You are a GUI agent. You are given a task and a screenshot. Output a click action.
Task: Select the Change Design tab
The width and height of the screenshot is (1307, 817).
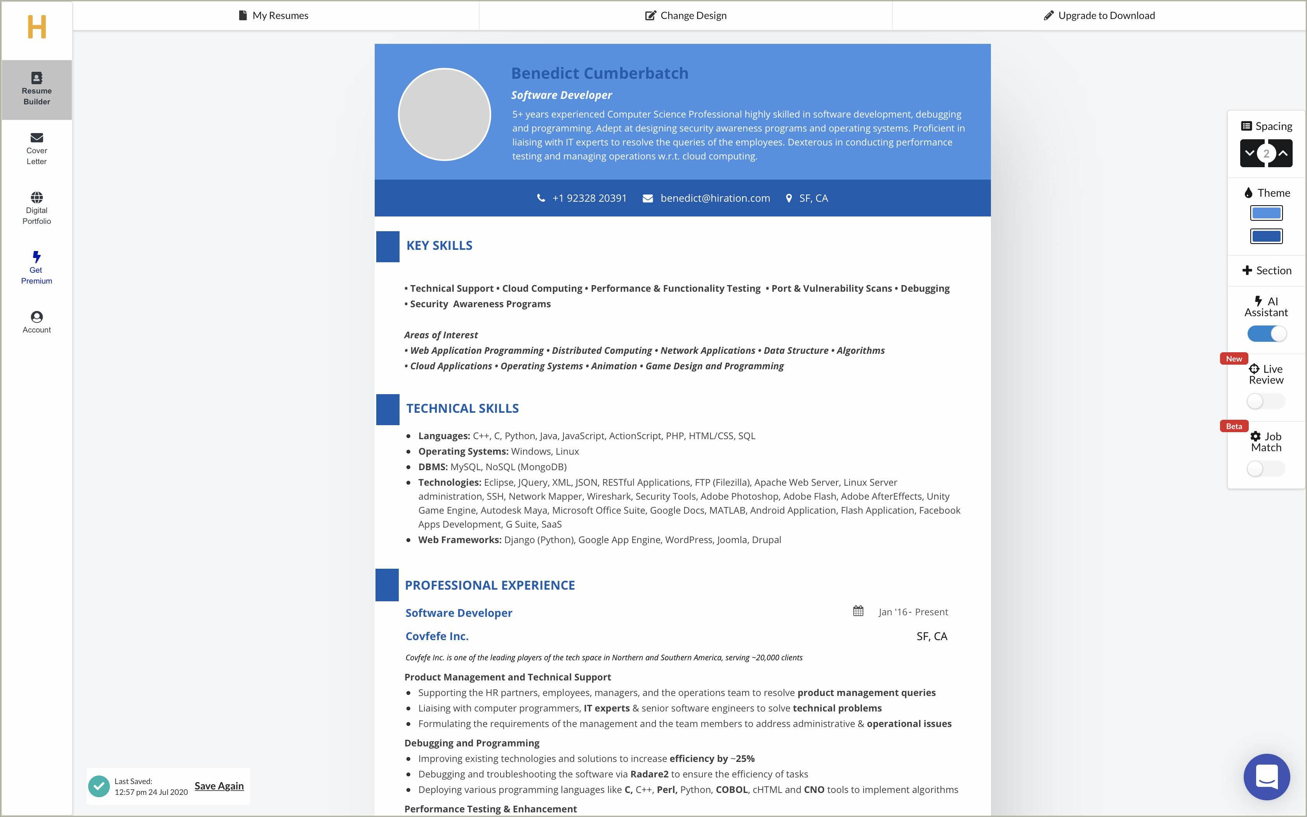685,15
